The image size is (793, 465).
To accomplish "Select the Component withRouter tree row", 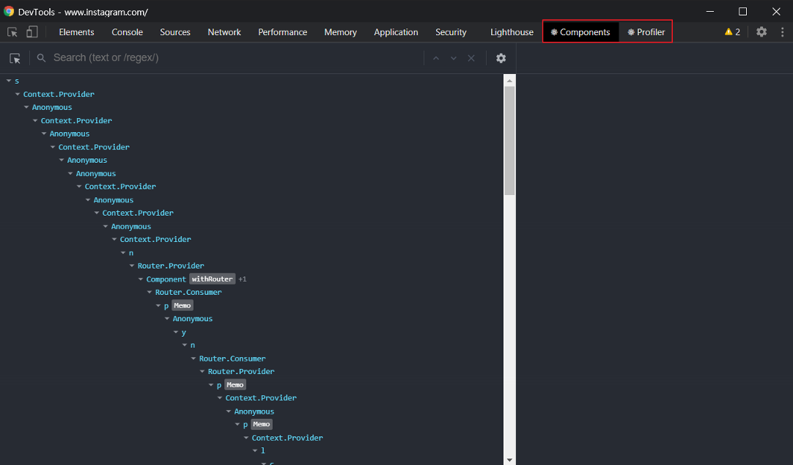I will coord(252,279).
